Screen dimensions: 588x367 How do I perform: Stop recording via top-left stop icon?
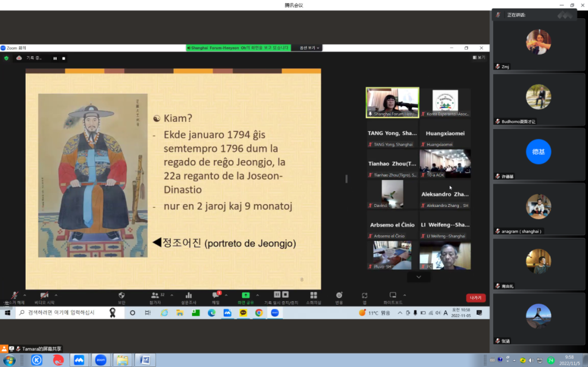click(x=64, y=58)
